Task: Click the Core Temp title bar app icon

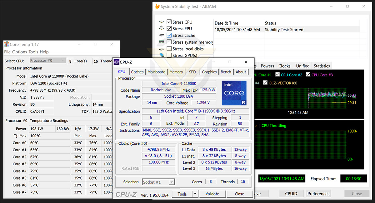Action: (x=6, y=44)
